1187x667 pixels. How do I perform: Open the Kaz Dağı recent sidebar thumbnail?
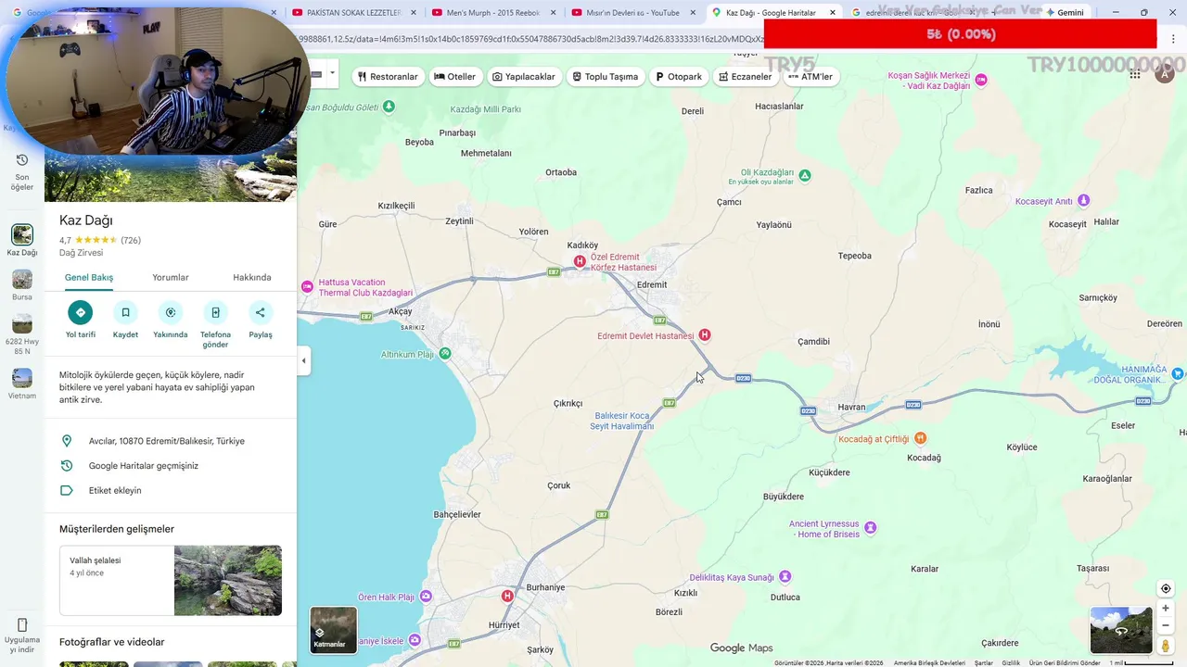tap(22, 234)
